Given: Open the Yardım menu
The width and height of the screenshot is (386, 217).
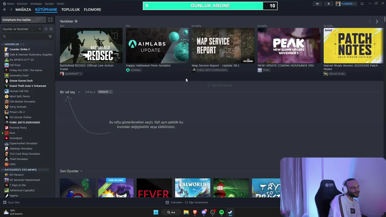Looking at the screenshot, I should [x=61, y=4].
